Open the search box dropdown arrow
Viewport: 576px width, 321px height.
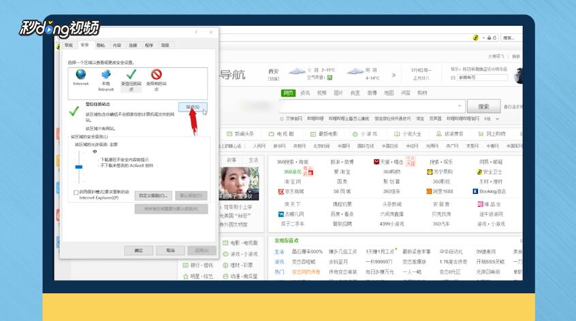(459, 106)
